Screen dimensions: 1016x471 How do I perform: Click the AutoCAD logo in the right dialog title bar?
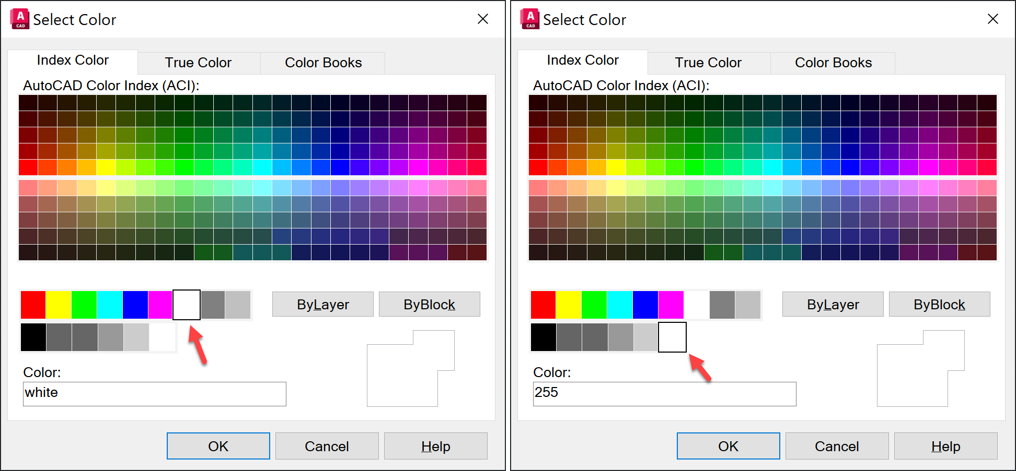click(x=529, y=18)
